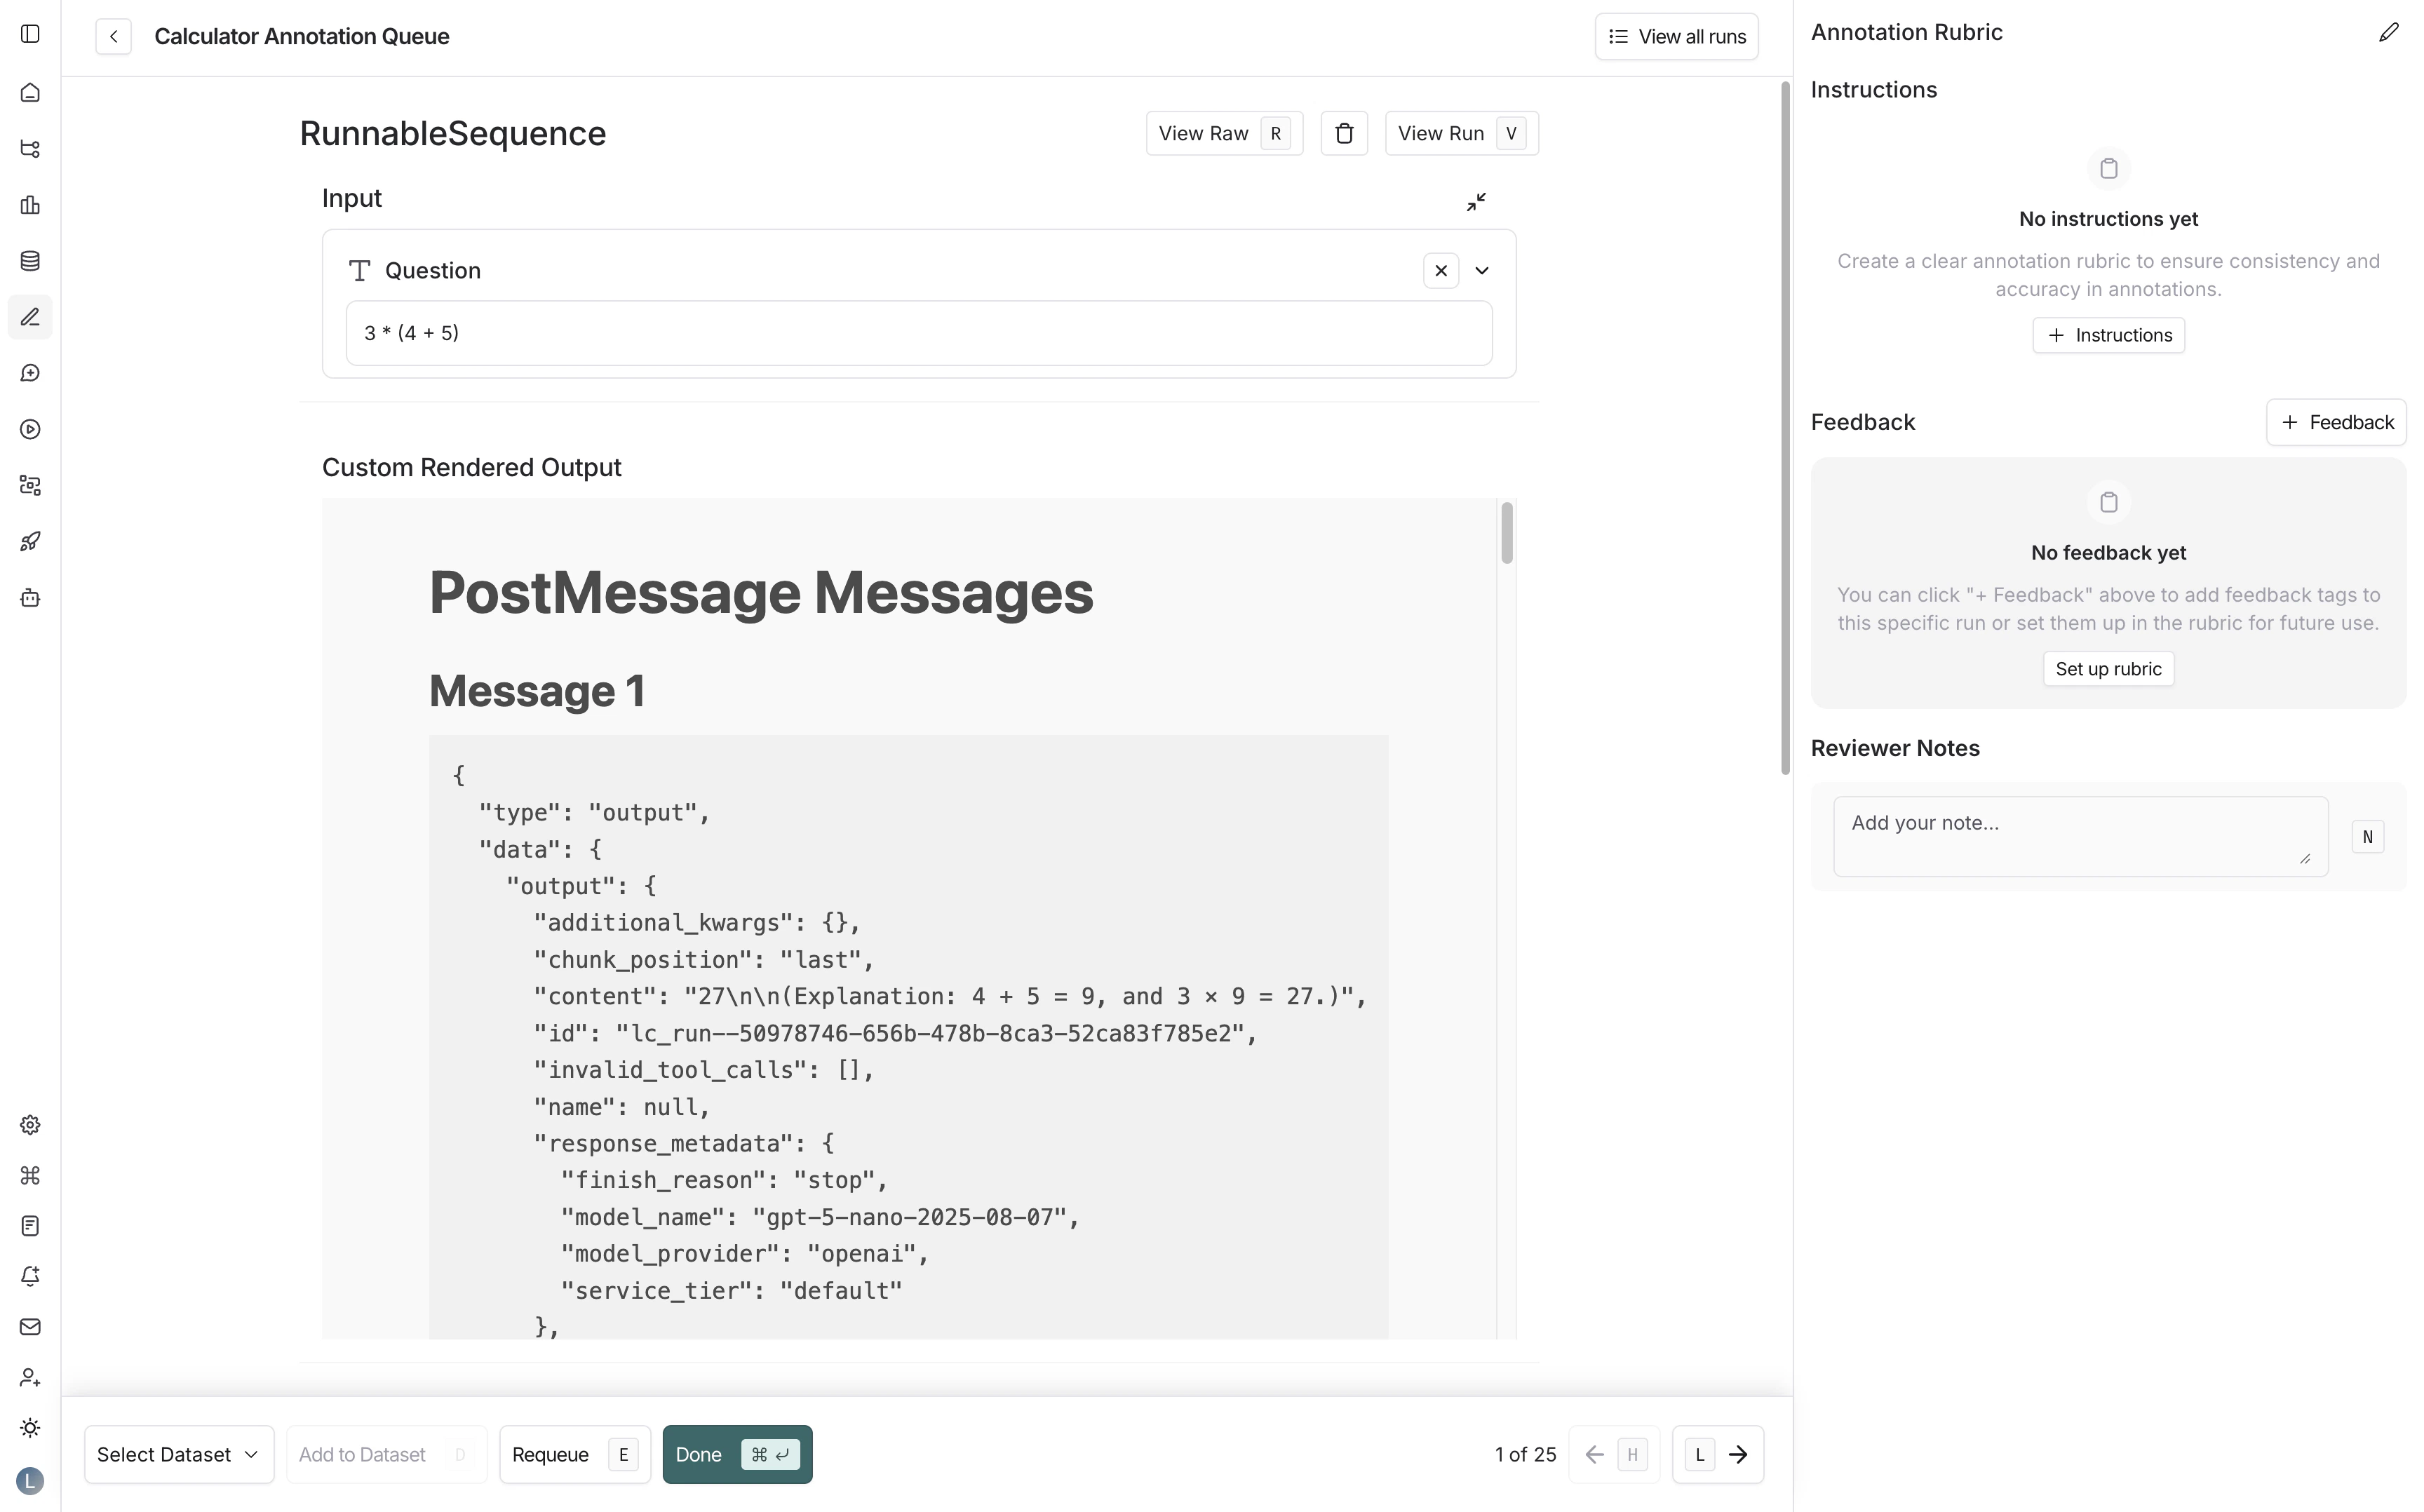Open the Datasets database icon in sidebar
Image resolution: width=2424 pixels, height=1512 pixels.
[x=29, y=260]
